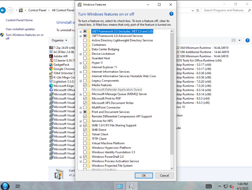The width and height of the screenshot is (252, 190).
Task: Expand Internet Information Services node
Action: 81,72
